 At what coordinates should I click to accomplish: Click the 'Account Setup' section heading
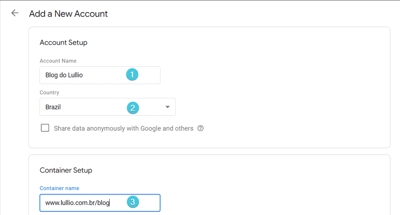point(63,42)
